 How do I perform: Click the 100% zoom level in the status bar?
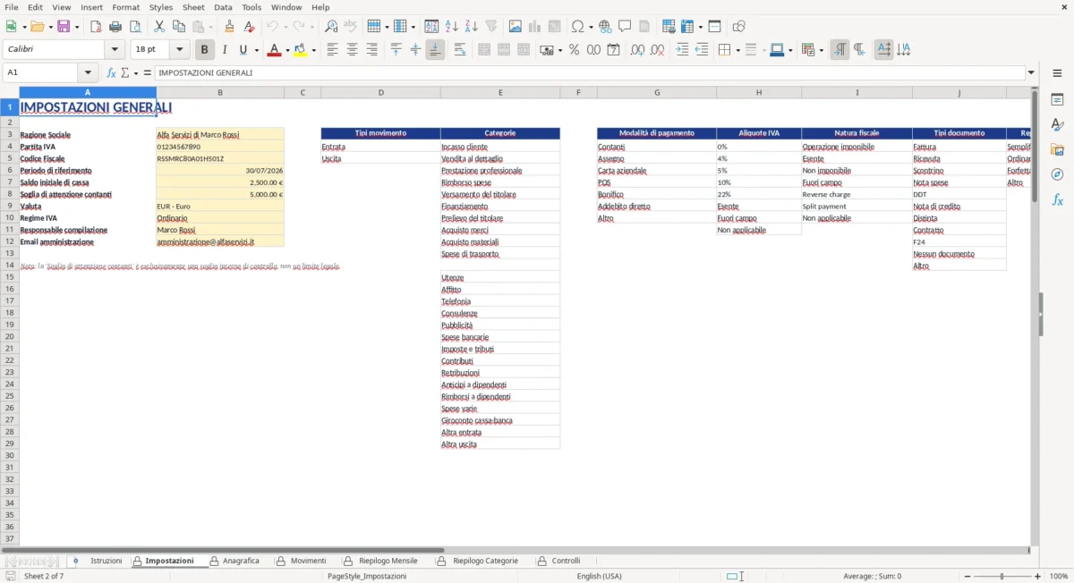[1059, 577]
